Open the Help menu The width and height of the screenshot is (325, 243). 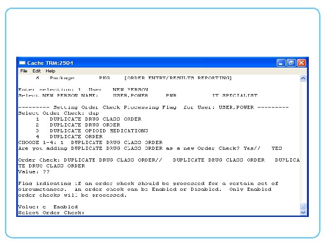[x=51, y=71]
